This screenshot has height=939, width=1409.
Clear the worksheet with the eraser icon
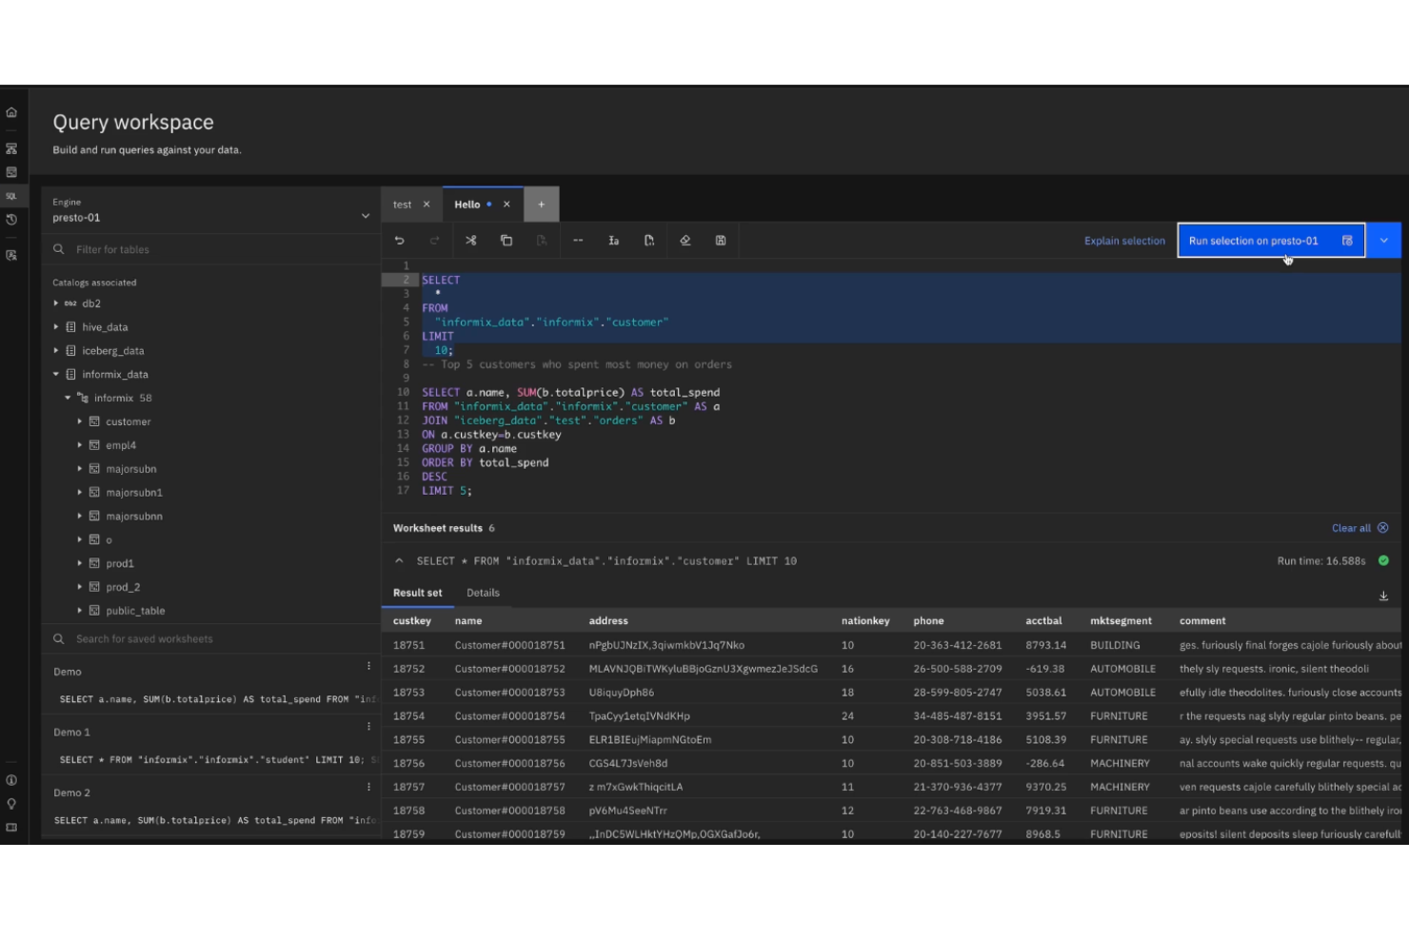[x=685, y=241]
